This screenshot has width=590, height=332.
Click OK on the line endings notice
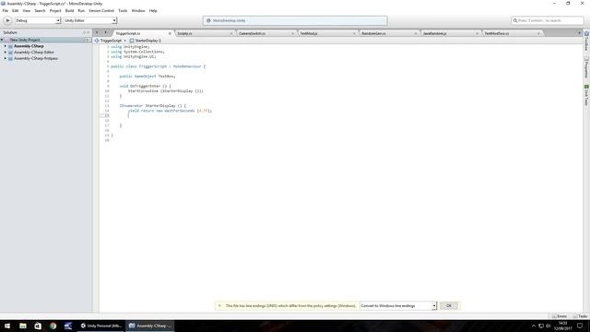point(449,306)
